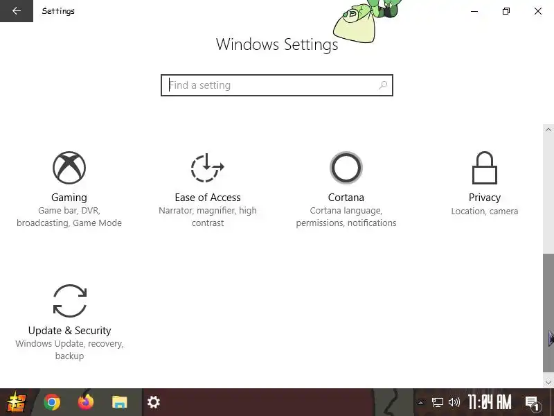Open the Start menu button
554x416 pixels.
click(17, 402)
